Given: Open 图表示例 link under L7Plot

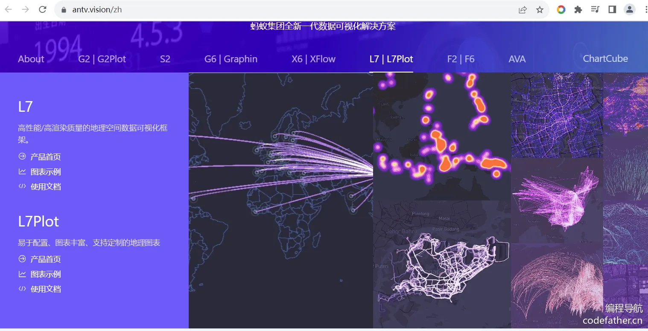Looking at the screenshot, I should click(x=40, y=274).
